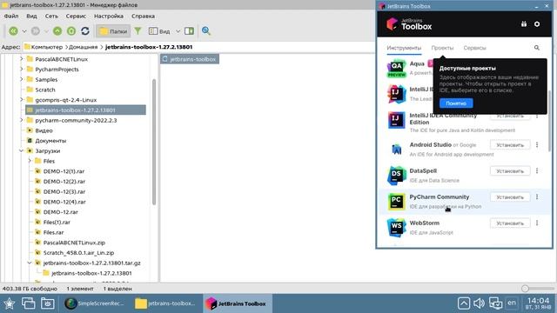This screenshot has height=313, width=557.
Task: Switch to Сервисы tab in Toolbox
Action: (474, 48)
